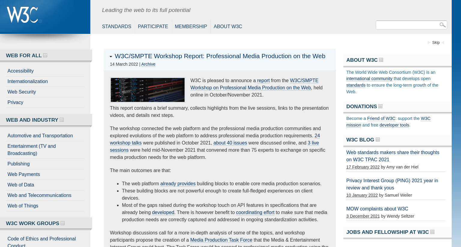Click the next arrow next to Skip
The height and width of the screenshot is (247, 461).
(x=443, y=43)
